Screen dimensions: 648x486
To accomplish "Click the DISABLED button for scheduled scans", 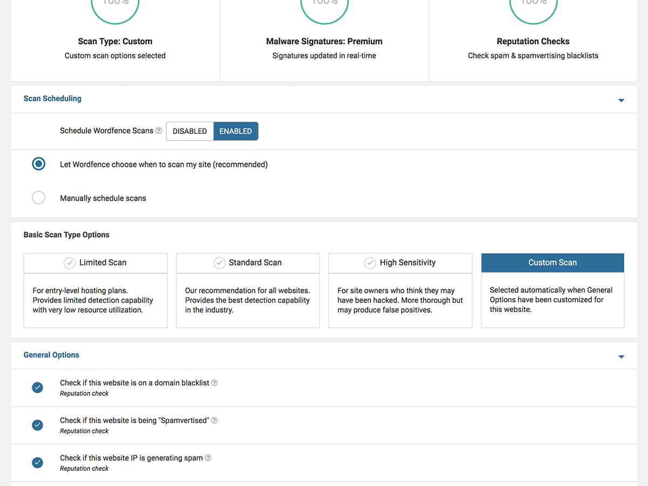I will coord(190,131).
